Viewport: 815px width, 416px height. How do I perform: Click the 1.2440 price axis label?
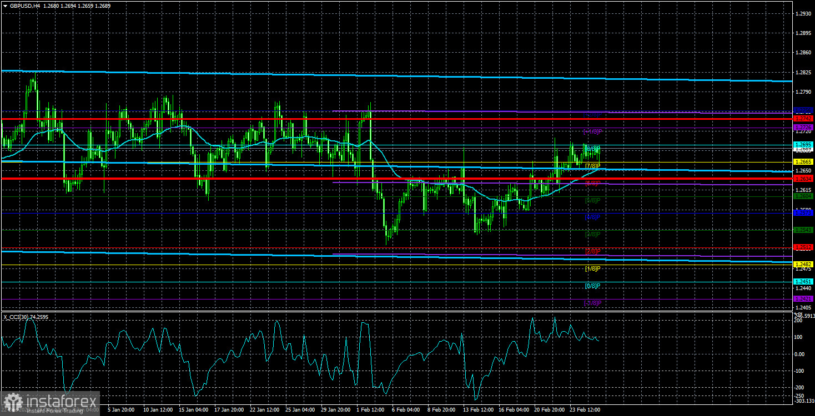pyautogui.click(x=803, y=288)
